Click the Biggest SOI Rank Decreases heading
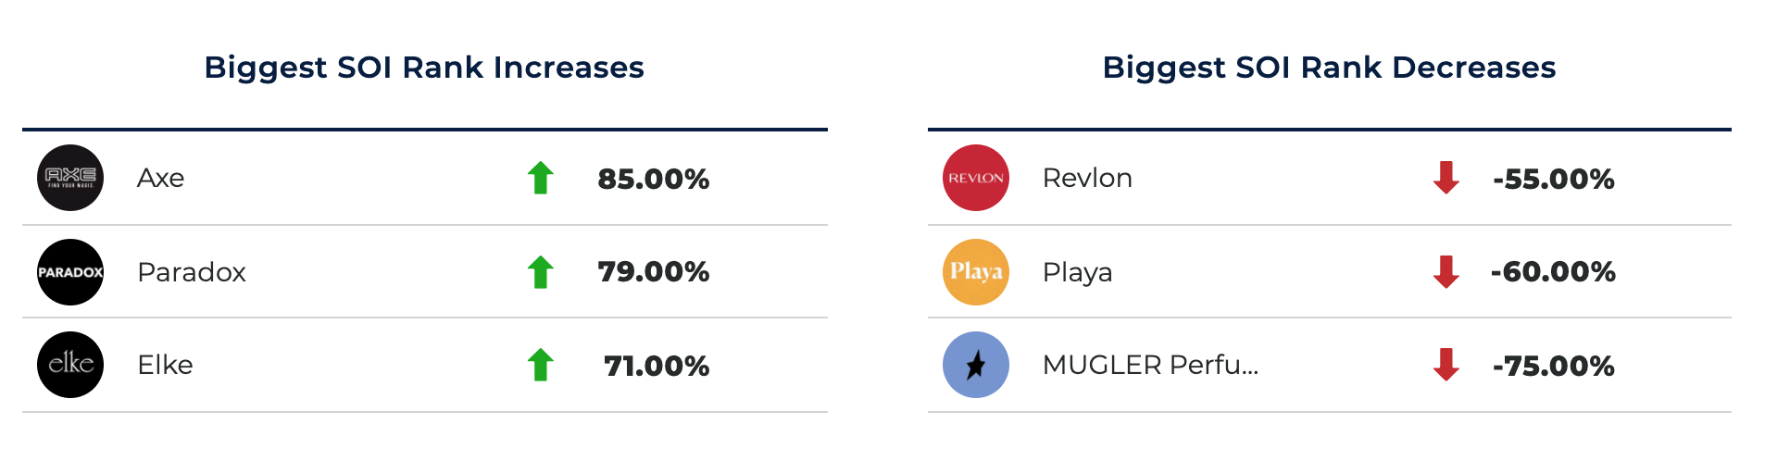The image size is (1765, 461). point(1330,68)
